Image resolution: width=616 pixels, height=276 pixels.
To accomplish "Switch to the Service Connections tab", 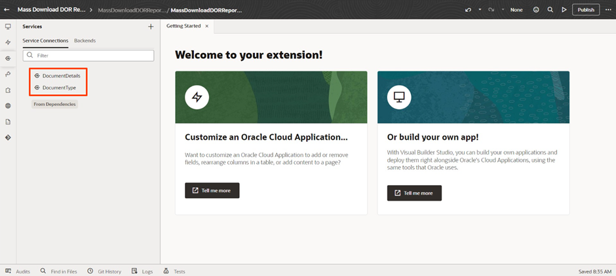I will click(x=45, y=41).
